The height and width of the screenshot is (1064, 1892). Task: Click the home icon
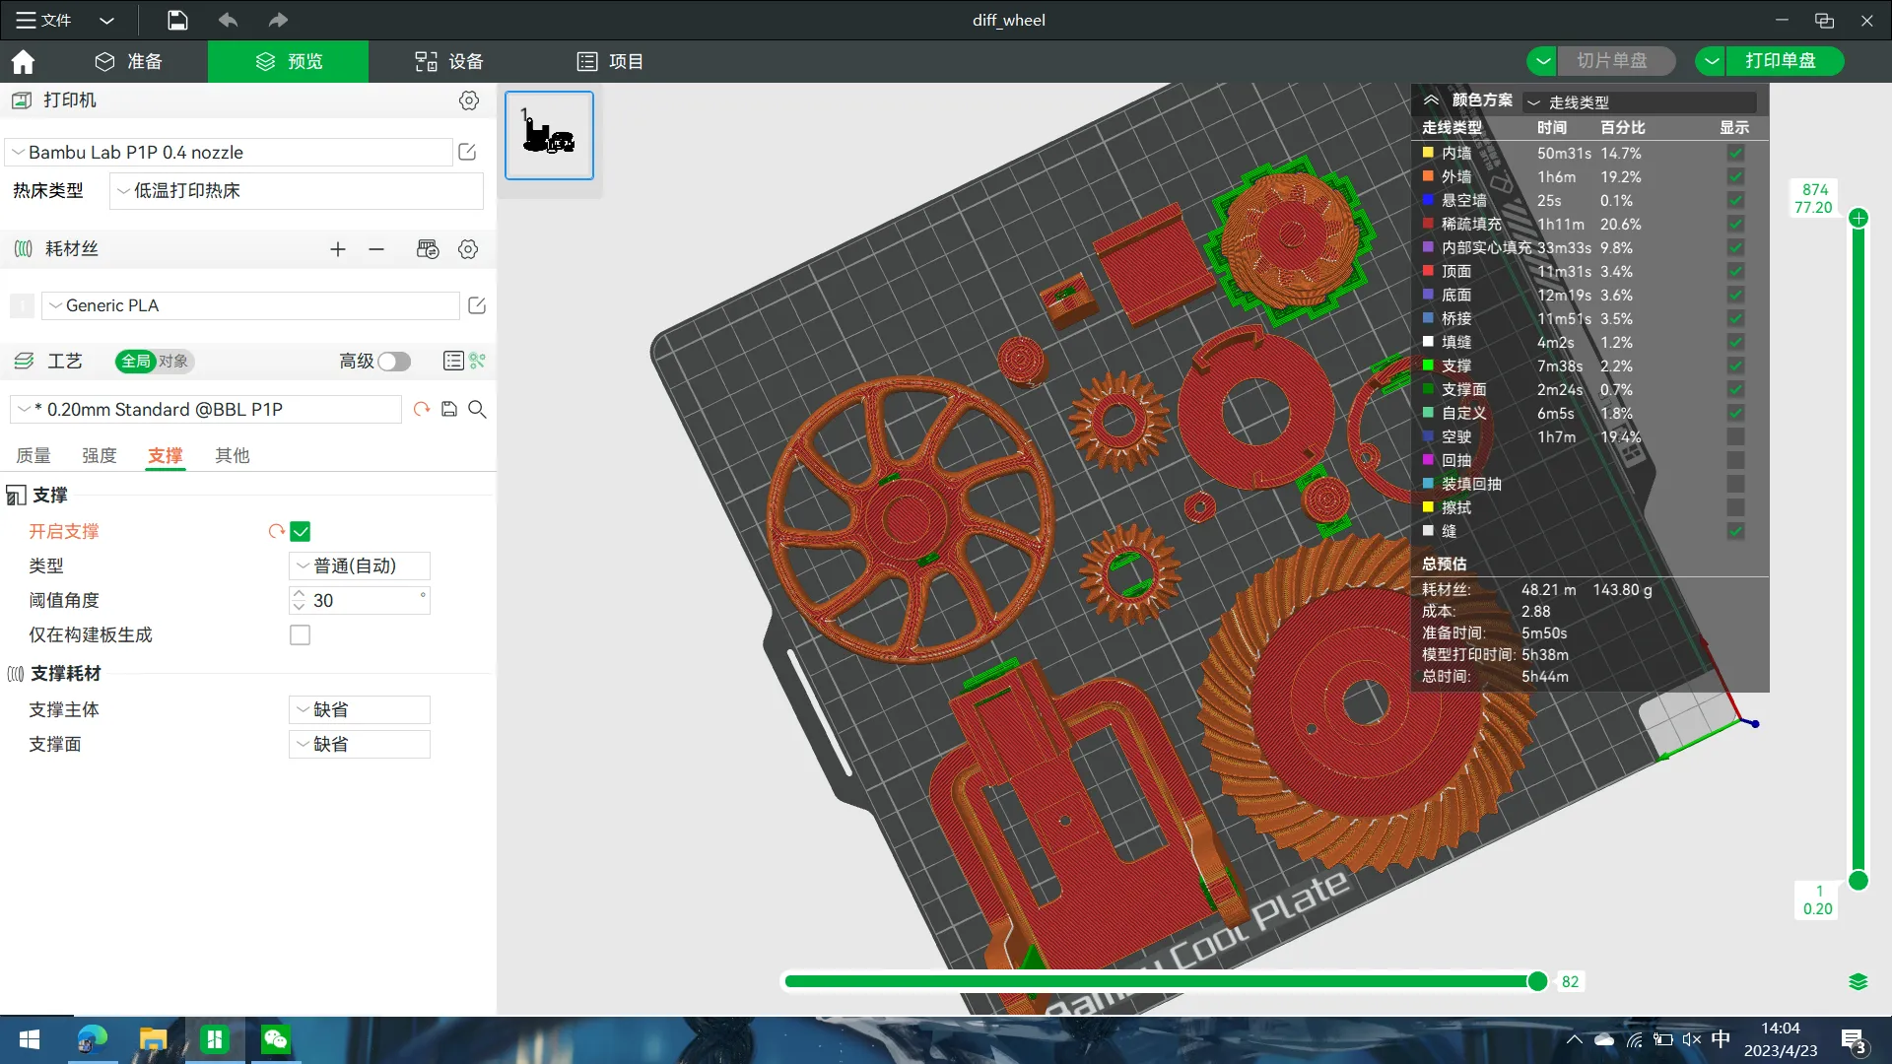(x=23, y=62)
